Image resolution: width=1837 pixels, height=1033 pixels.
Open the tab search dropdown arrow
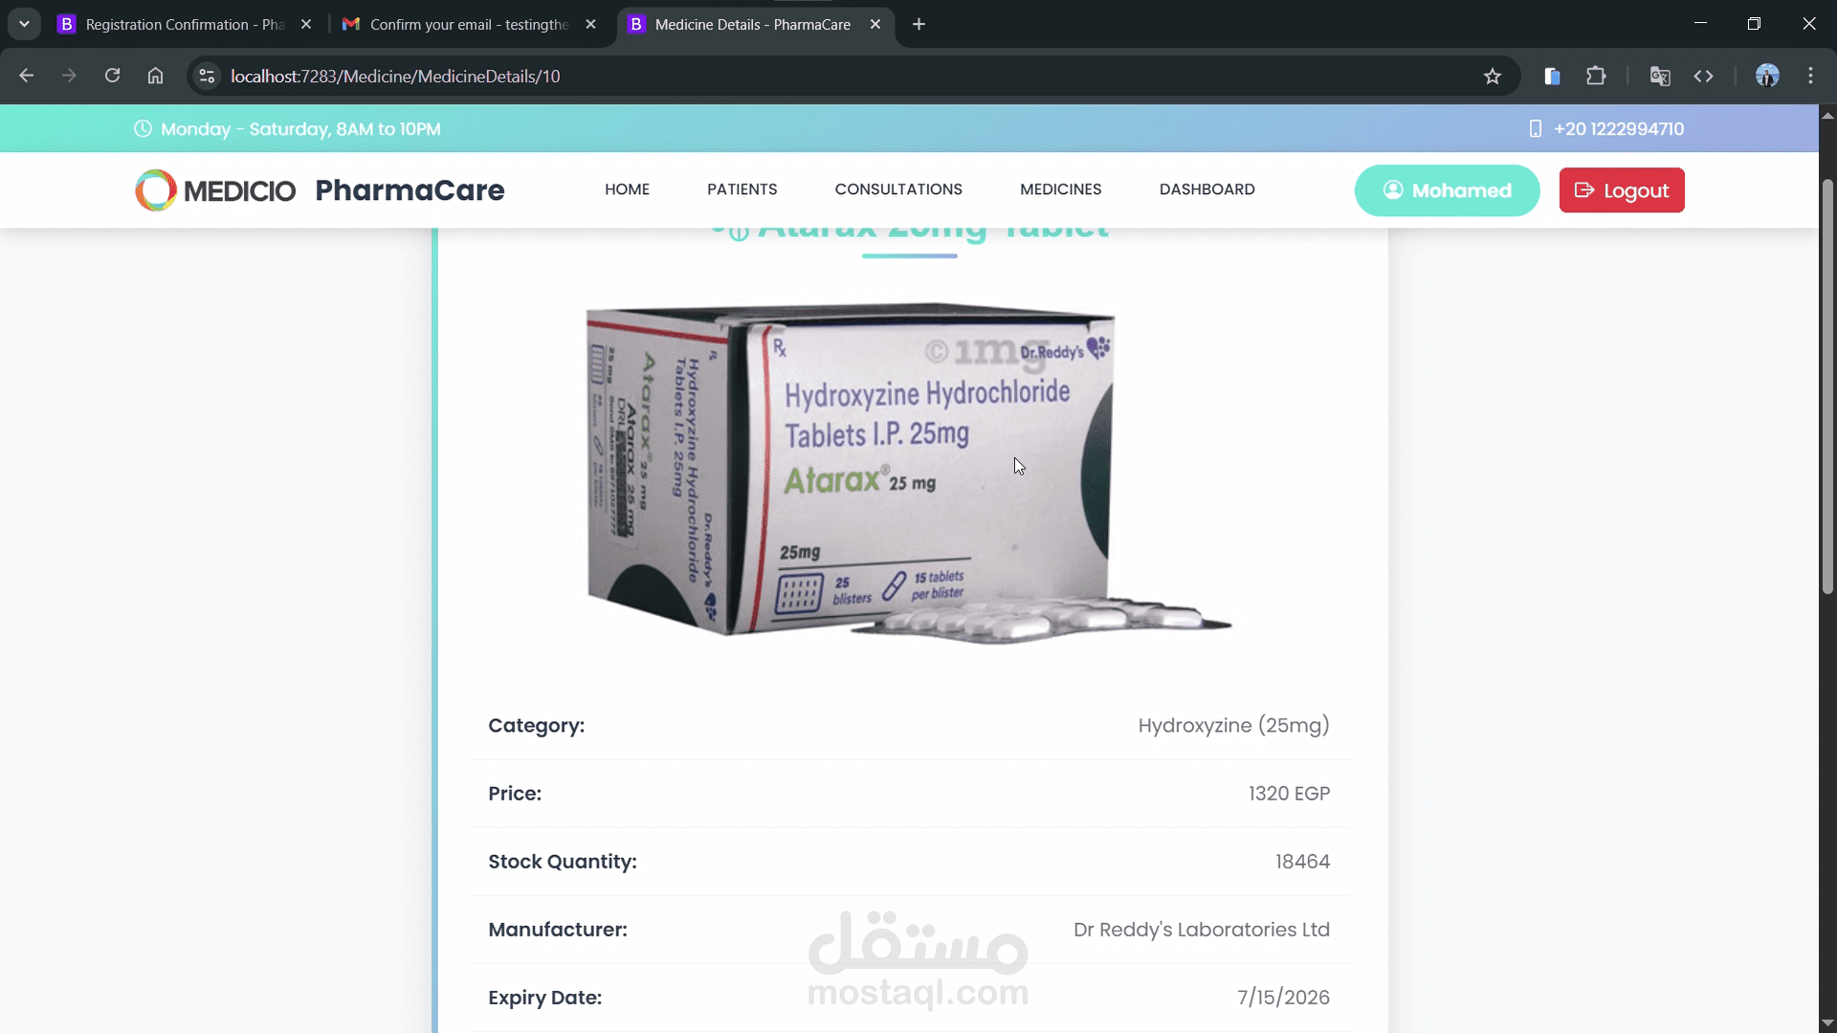pyautogui.click(x=24, y=24)
